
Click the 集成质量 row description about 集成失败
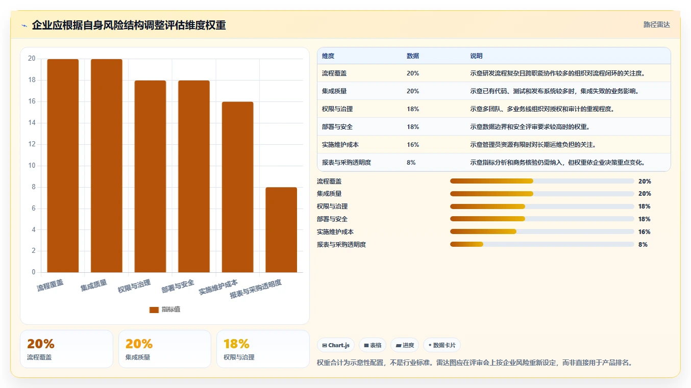click(555, 91)
